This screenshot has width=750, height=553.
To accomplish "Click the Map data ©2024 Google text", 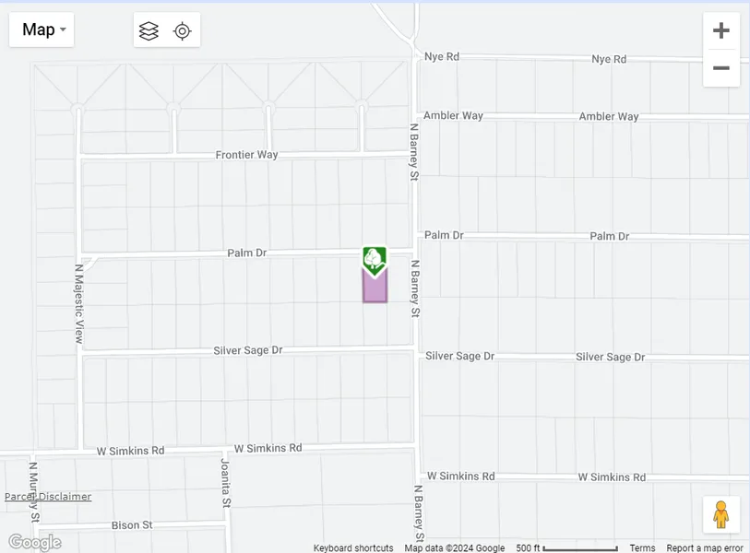I will [x=454, y=548].
